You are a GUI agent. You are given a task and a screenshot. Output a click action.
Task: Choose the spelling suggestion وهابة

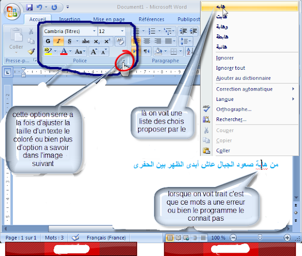(250, 26)
